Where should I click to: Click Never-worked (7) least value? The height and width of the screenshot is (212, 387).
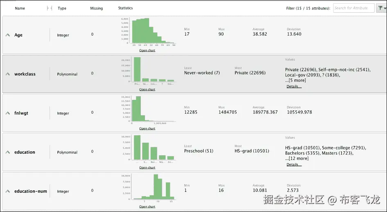(202, 73)
